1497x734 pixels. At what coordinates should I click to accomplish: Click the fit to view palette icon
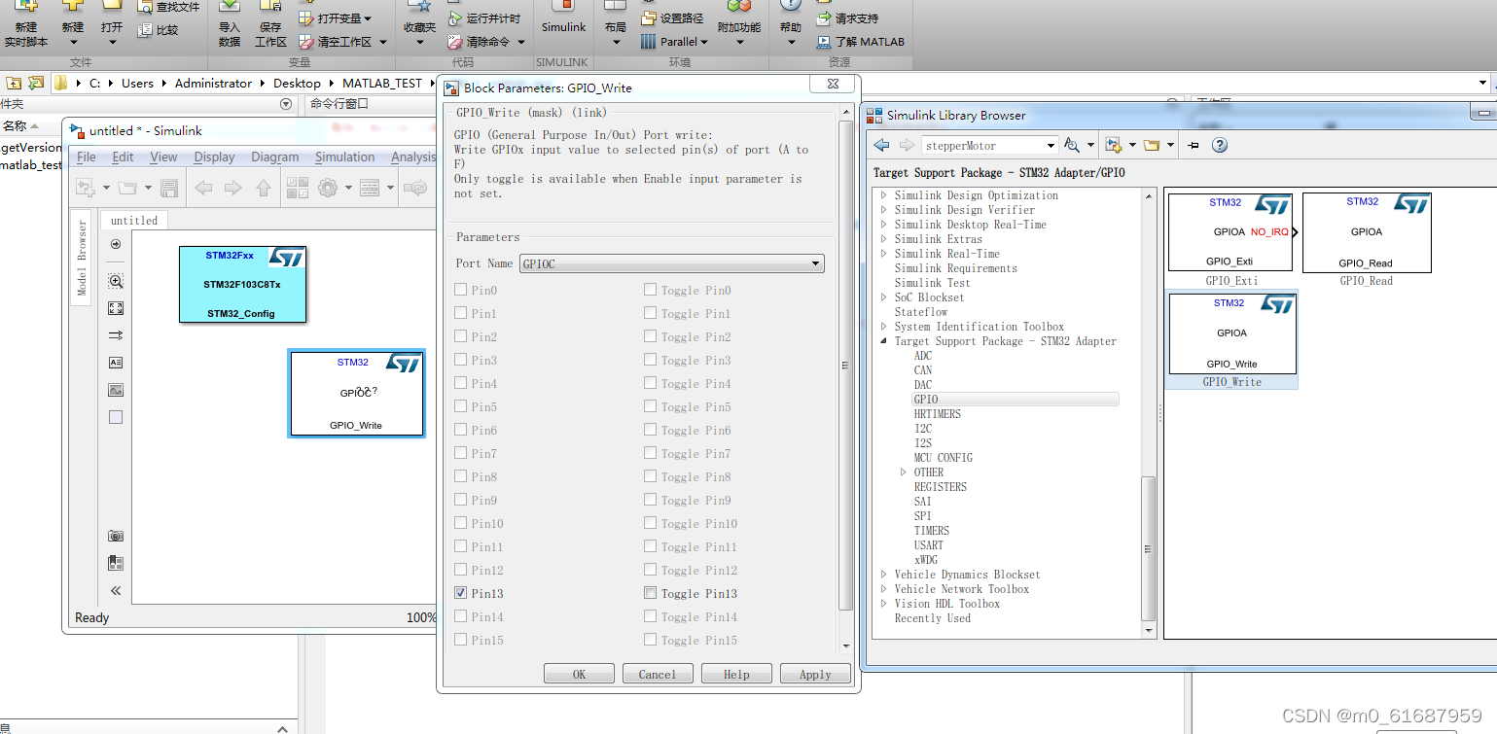[116, 308]
